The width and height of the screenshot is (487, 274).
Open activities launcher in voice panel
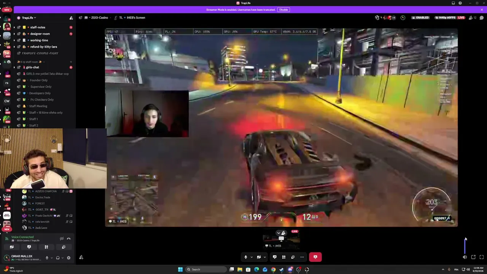[x=46, y=247]
